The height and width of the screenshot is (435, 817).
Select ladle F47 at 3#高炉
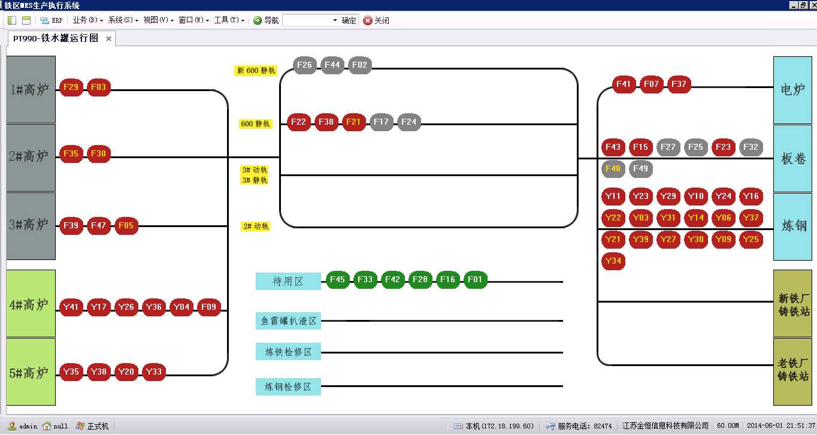(98, 226)
